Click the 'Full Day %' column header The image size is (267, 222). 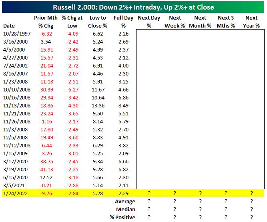click(123, 22)
